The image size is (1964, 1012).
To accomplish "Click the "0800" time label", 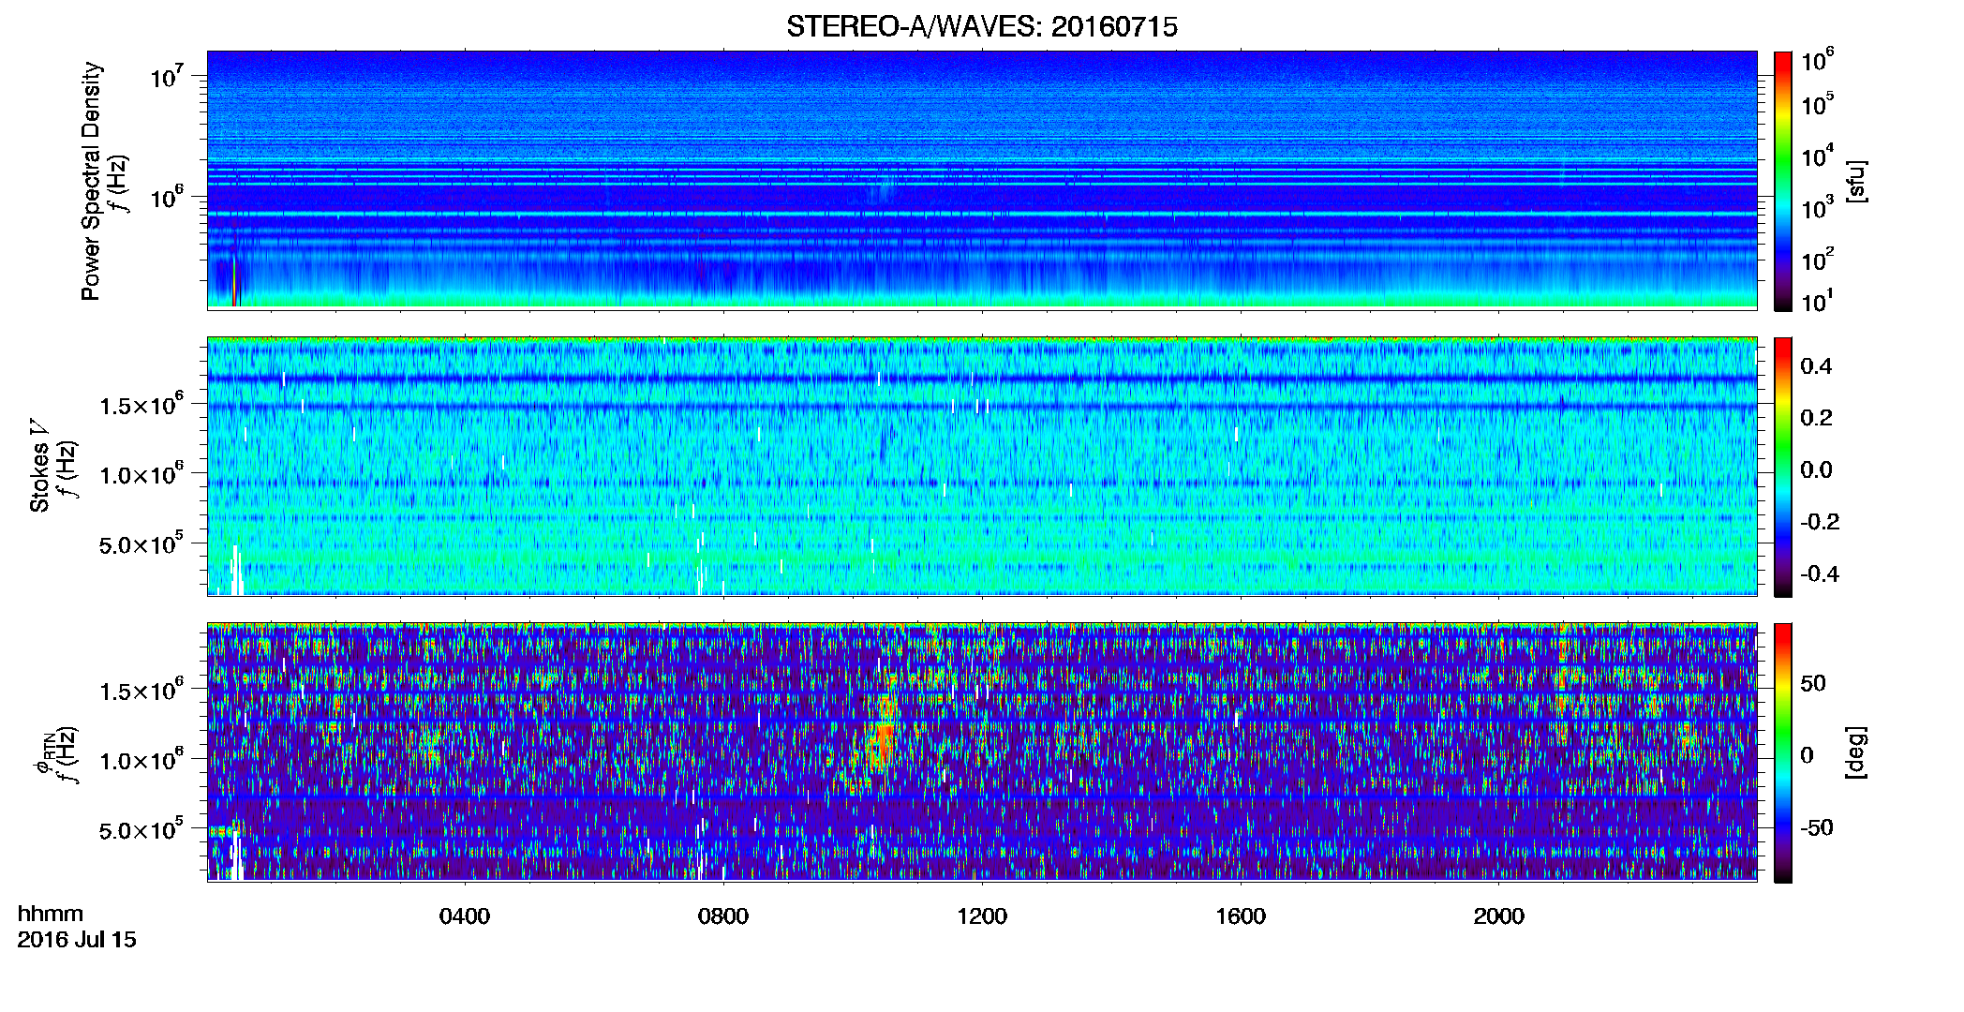I will 723,916.
